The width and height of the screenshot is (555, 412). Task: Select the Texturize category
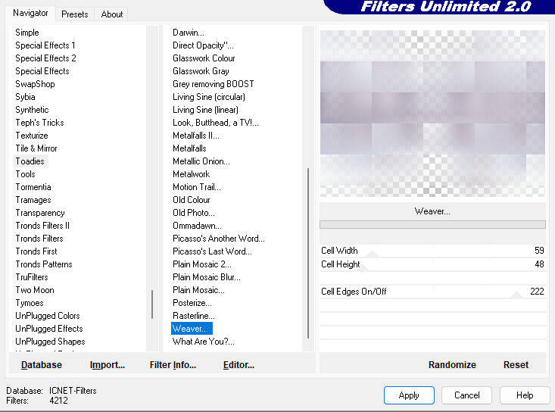32,136
